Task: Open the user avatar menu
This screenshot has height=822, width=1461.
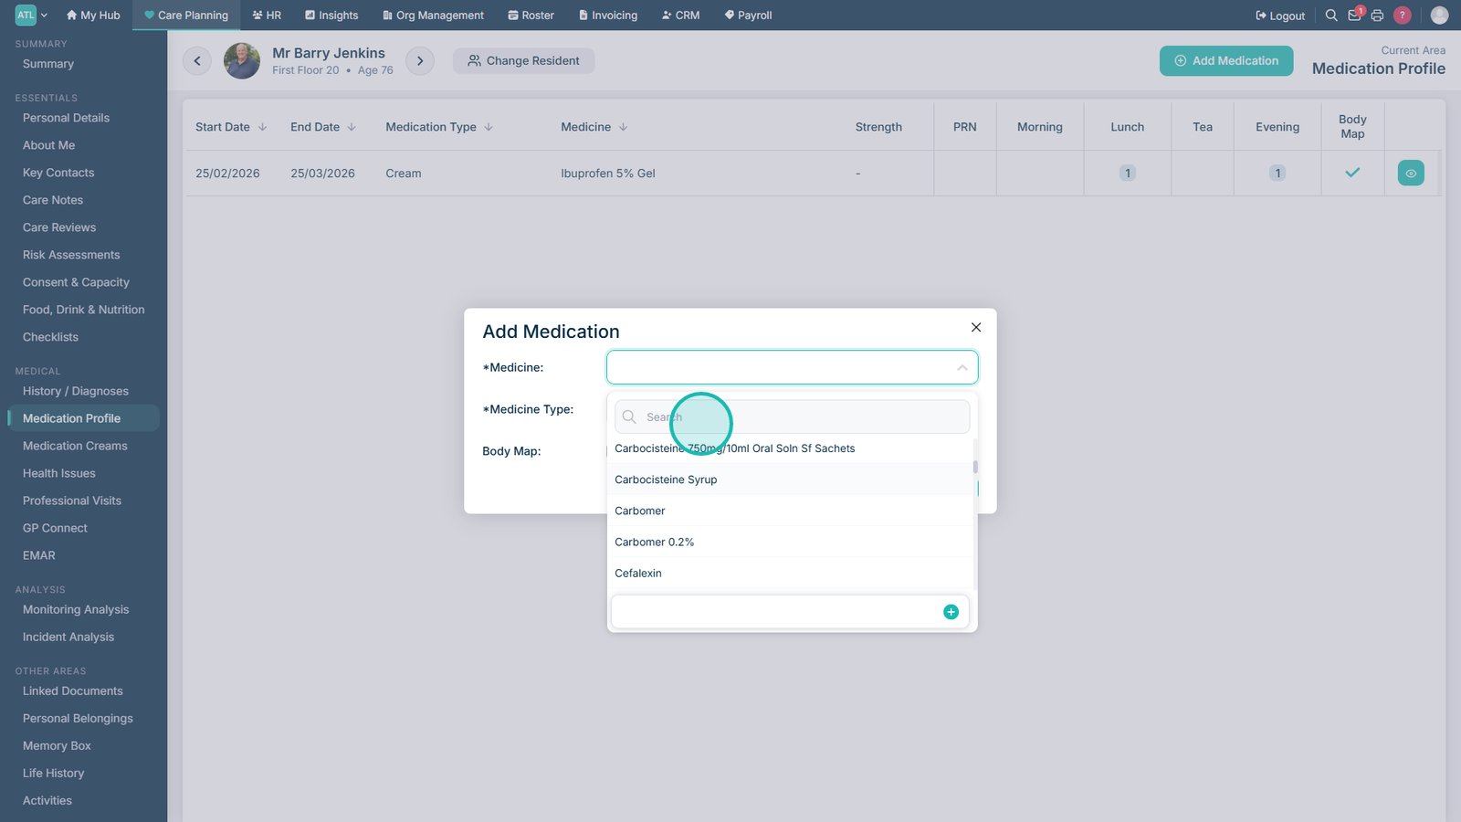Action: pos(1439,16)
